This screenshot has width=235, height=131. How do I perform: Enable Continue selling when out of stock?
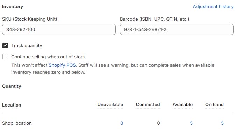pyautogui.click(x=5, y=57)
